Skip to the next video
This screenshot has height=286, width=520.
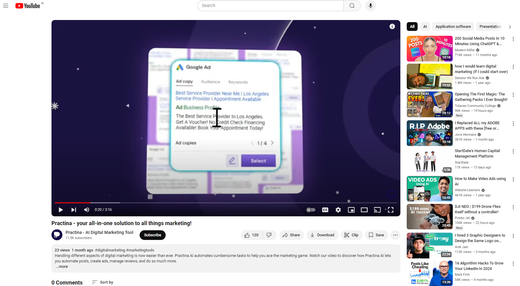click(x=74, y=210)
